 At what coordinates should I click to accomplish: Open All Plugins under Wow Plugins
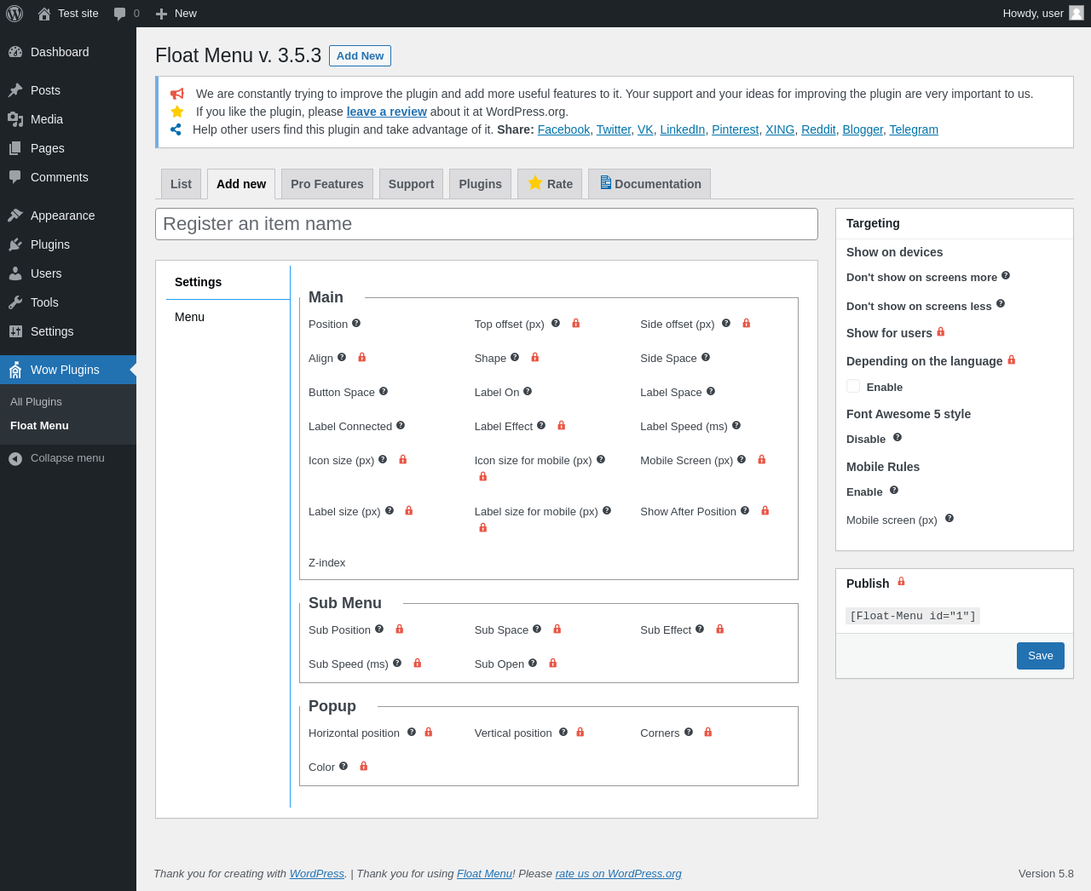click(36, 402)
